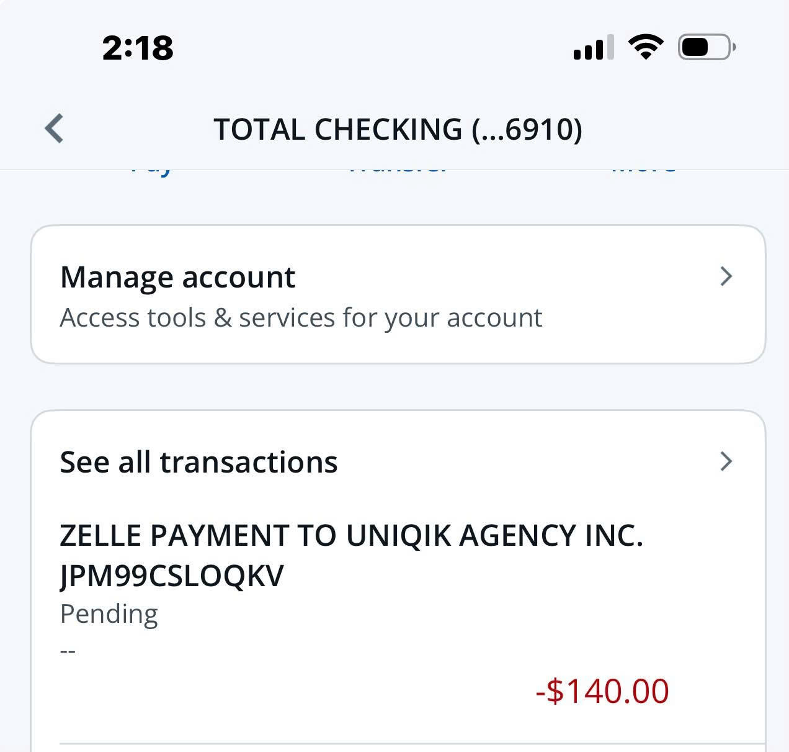
Task: Tap the divider line below the Zelle transaction
Action: 412,743
